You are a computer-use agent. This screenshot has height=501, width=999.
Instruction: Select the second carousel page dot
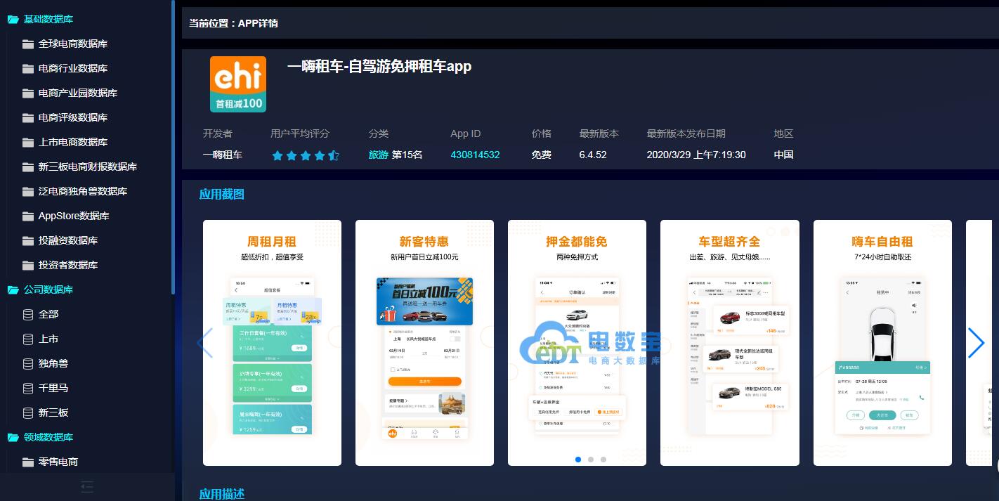click(x=591, y=460)
